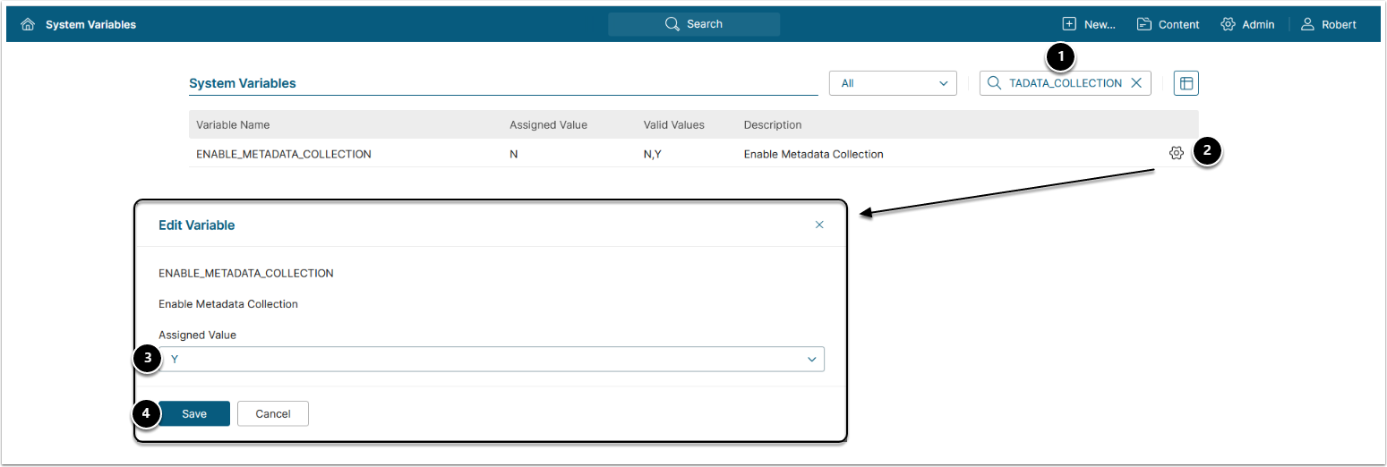Edit ENABLE_METADATA_COLLECTION via gear icon
Viewport: 1387px width, 467px height.
coord(1176,153)
